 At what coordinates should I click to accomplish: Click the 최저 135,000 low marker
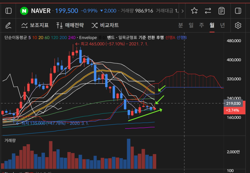[52, 123]
